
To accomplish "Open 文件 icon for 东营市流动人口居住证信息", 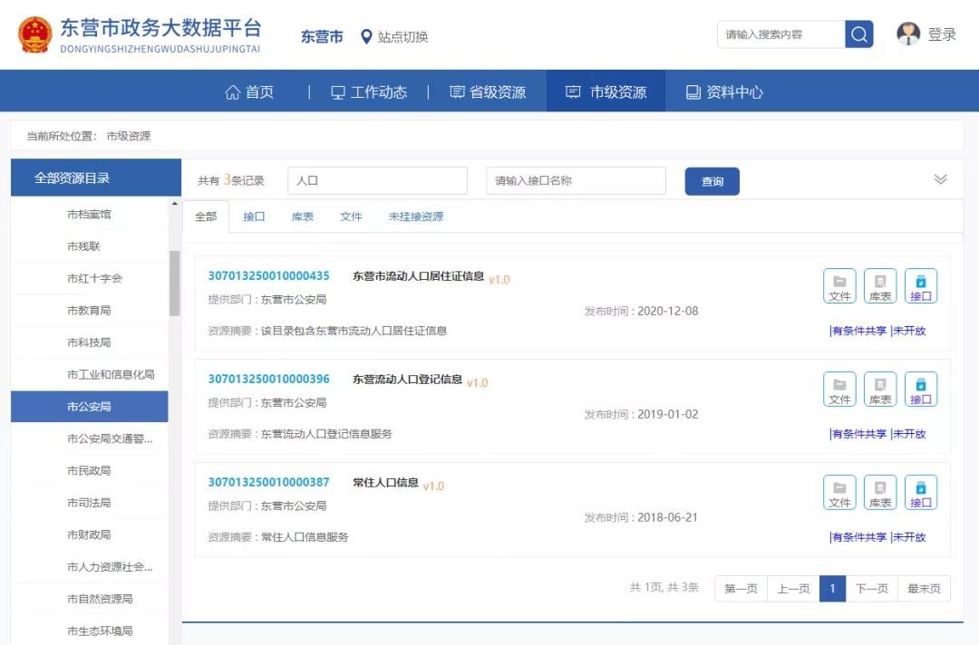I will 839,286.
